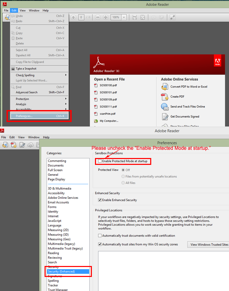Click the highlight text toolbar icon
Viewport: 229px width, 291px height.
(x=161, y=17)
